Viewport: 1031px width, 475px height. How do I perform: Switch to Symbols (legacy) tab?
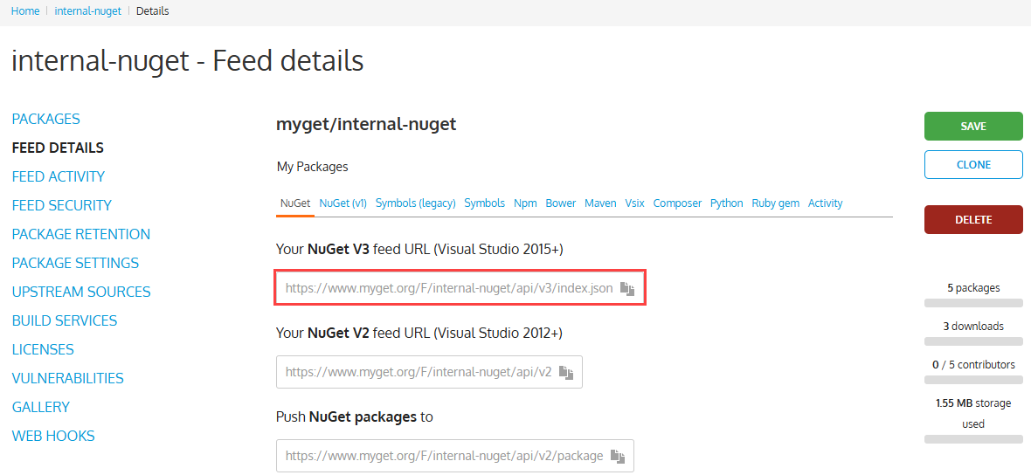[x=416, y=203]
